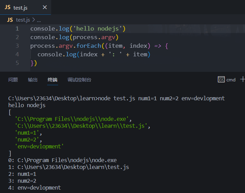Place cursor in 'hello nodejs' string in editor

(x=97, y=29)
